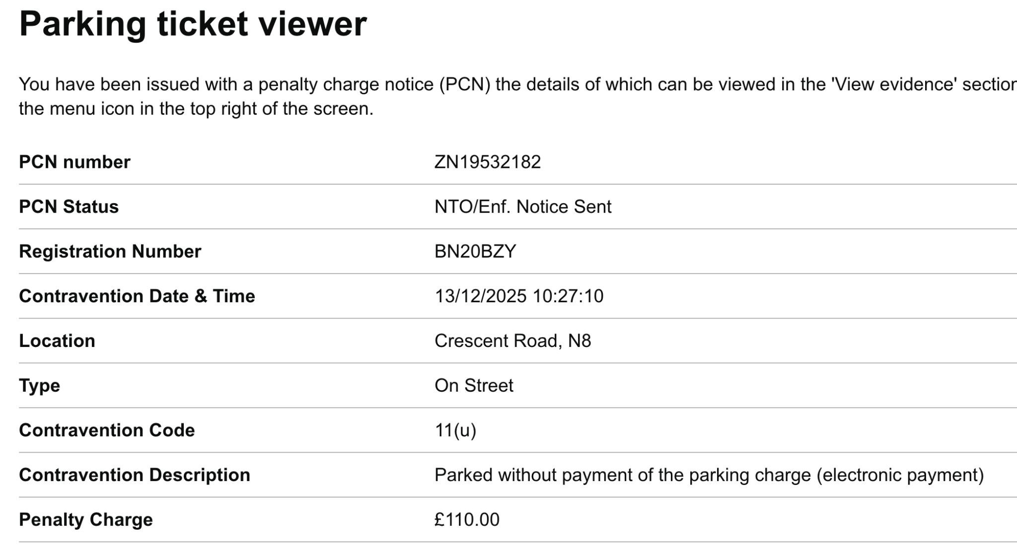Click the PCN number label
1017x553 pixels.
point(74,162)
